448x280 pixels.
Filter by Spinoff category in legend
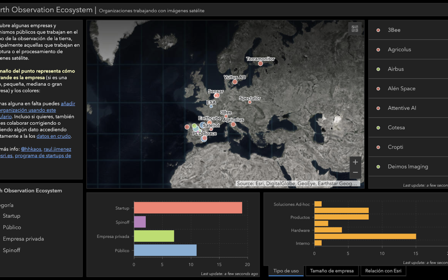pos(12,250)
